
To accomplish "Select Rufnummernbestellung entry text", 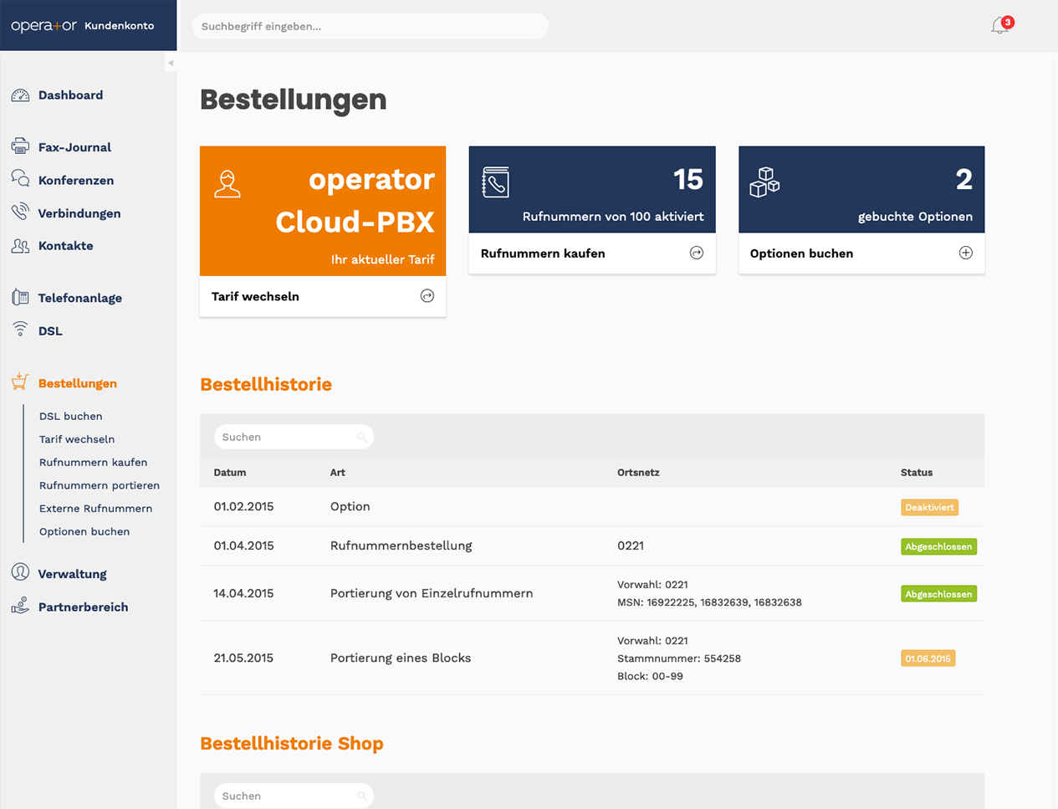I will [x=401, y=545].
